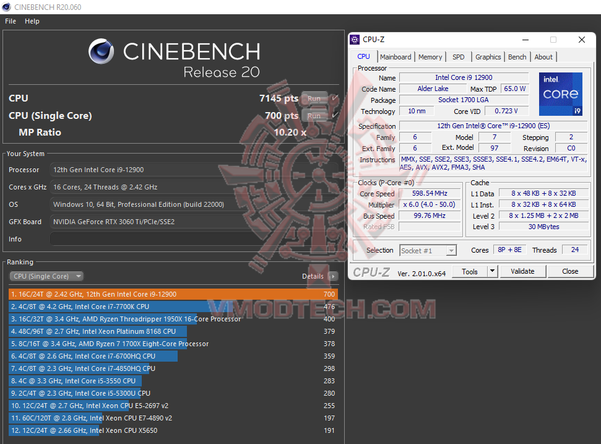The image size is (601, 444).
Task: Click the GFX Board field value
Action: [x=194, y=222]
